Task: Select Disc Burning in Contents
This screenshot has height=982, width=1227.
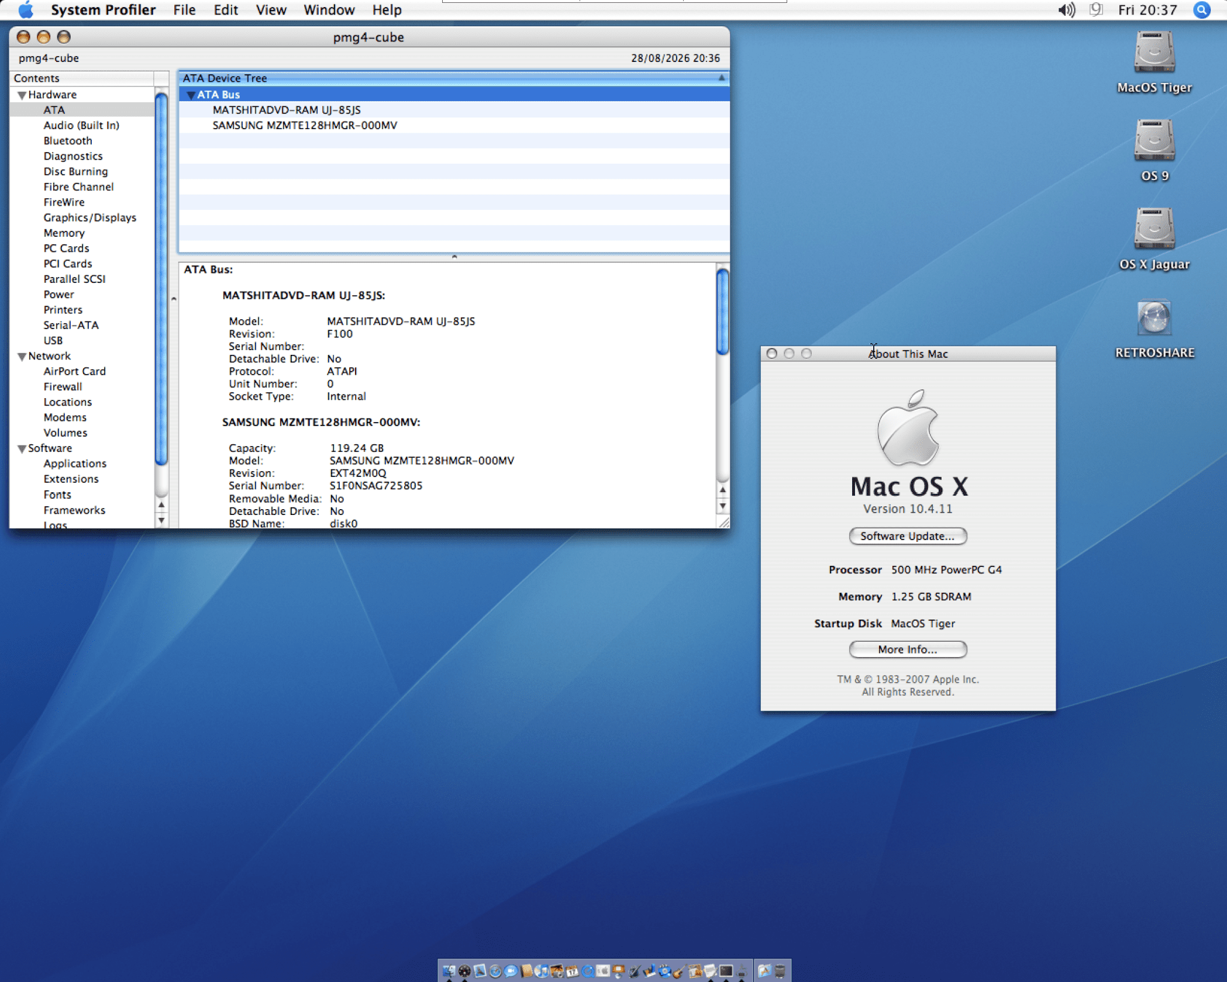Action: 75,171
